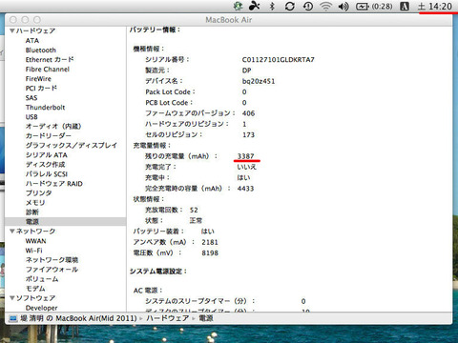458x343 pixels.
Task: Click the amperage value 2181
Action: 210,242
